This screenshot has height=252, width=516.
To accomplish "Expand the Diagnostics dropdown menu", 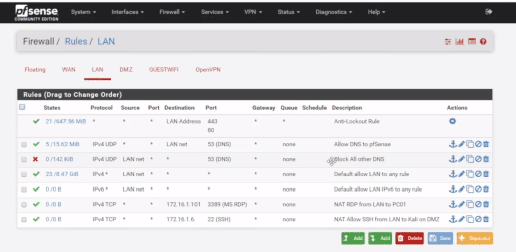I will pos(334,12).
